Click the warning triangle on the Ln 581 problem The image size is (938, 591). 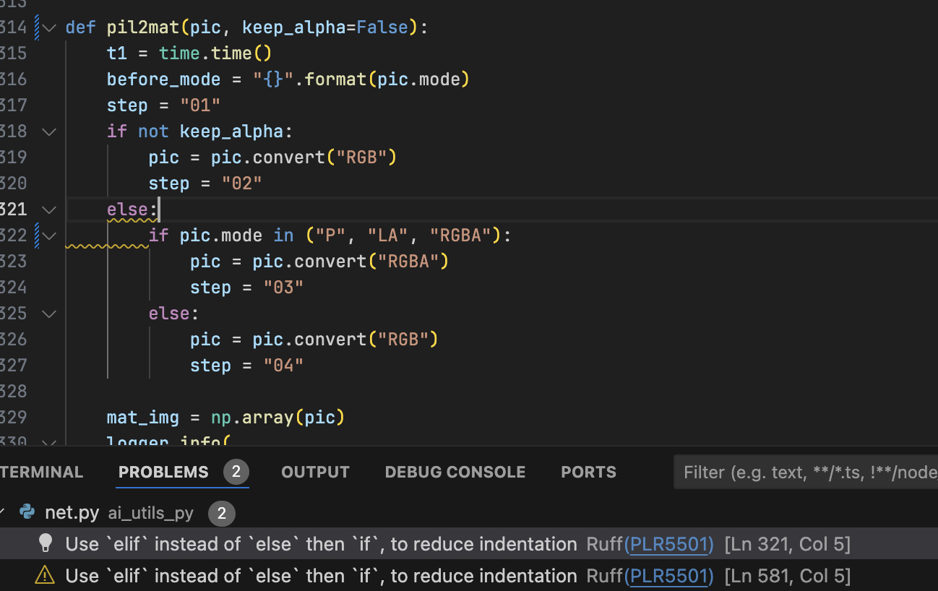click(x=45, y=575)
